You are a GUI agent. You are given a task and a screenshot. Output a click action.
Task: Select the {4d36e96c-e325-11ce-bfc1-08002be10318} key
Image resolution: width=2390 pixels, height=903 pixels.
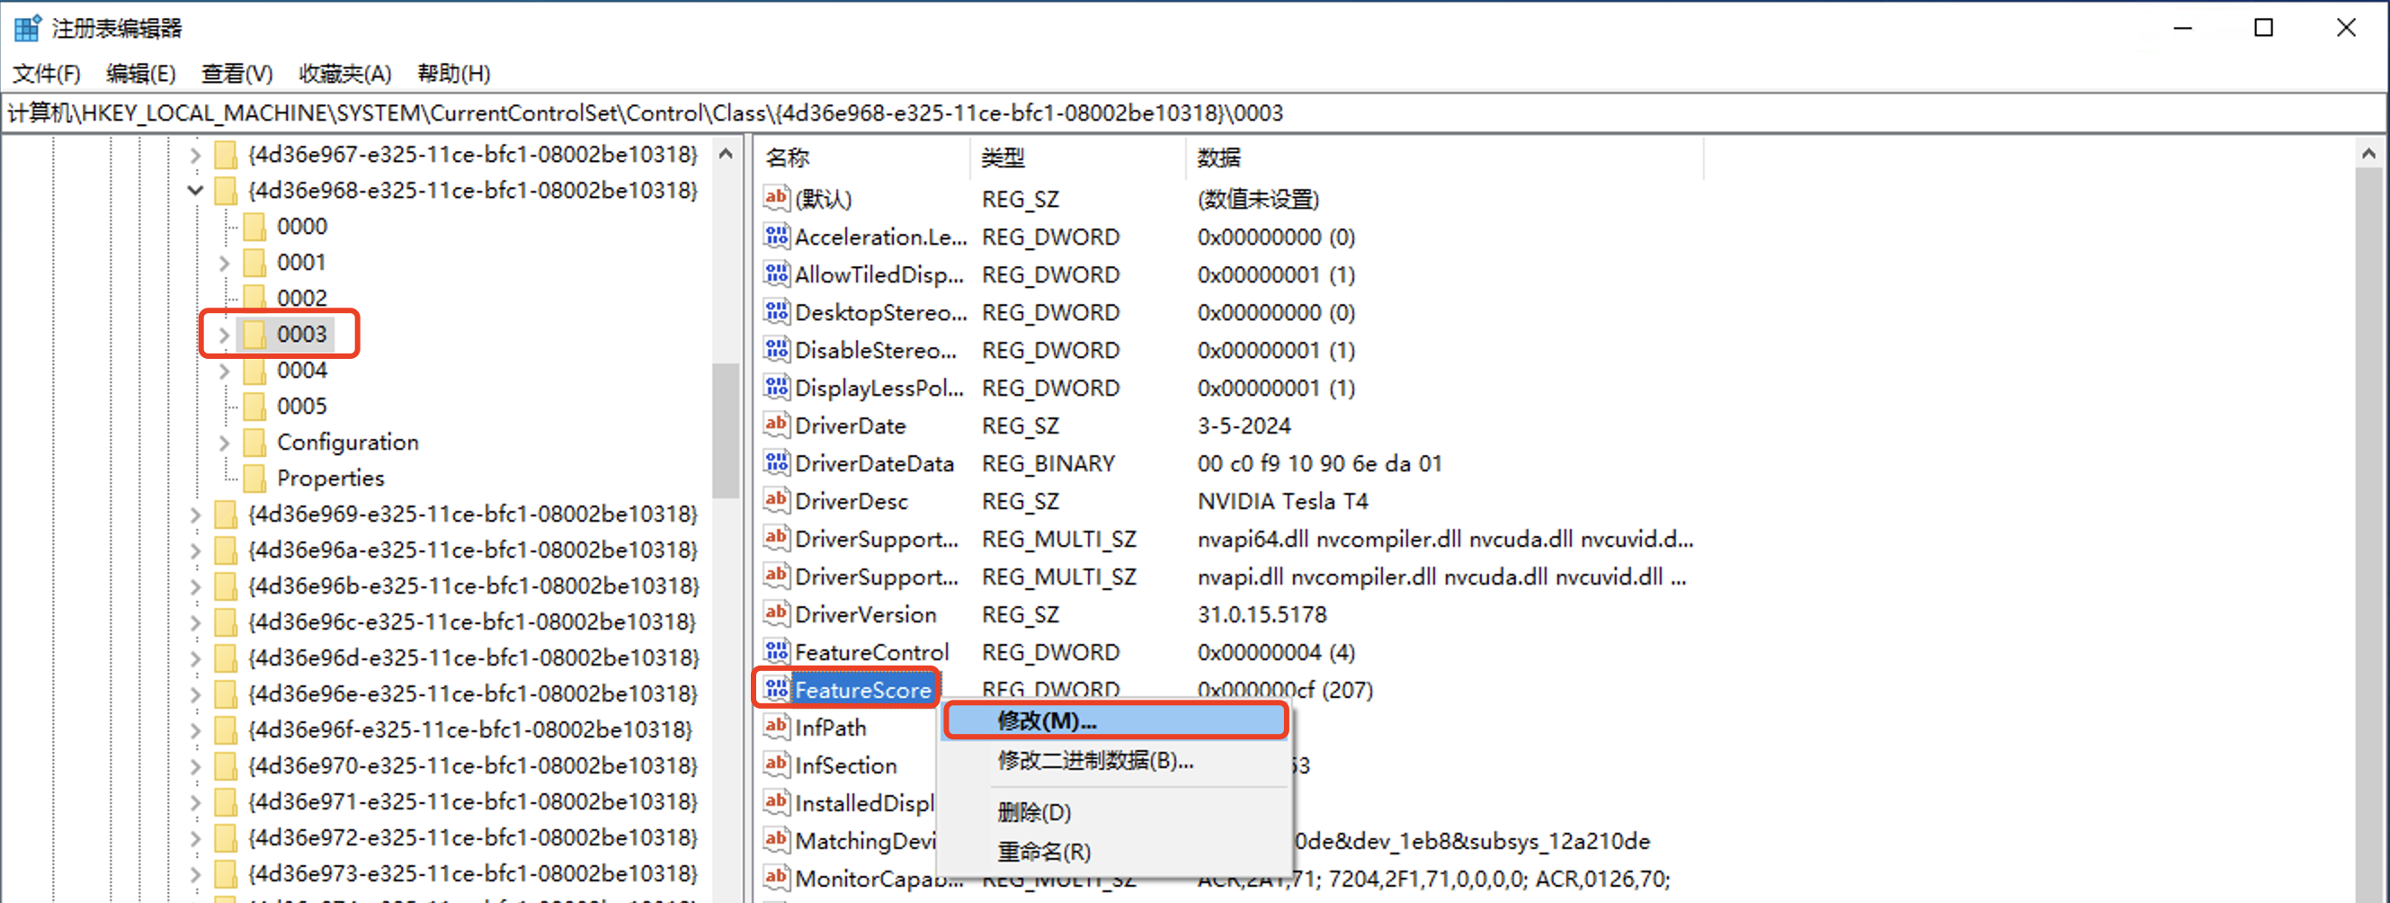[x=473, y=621]
